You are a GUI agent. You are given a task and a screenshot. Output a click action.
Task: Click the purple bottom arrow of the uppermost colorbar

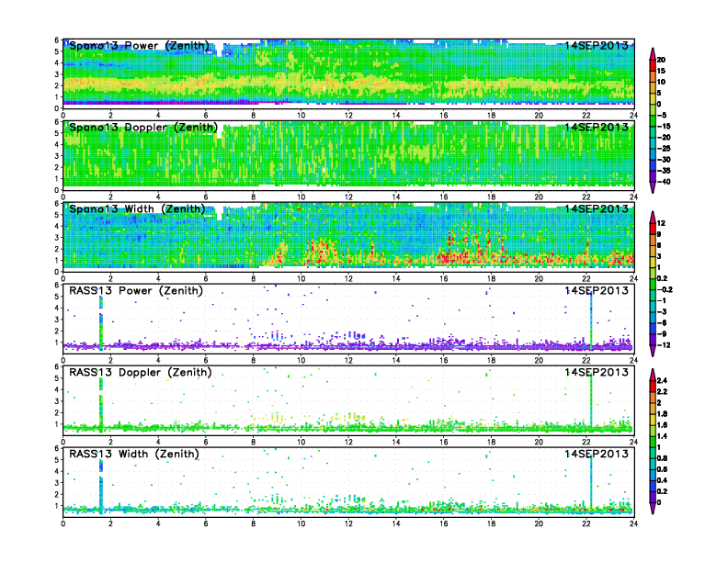(x=653, y=187)
